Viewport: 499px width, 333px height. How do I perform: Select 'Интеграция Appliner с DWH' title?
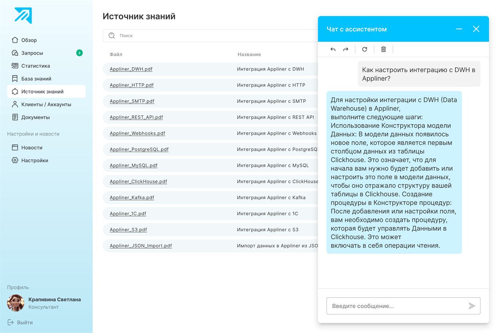click(271, 69)
